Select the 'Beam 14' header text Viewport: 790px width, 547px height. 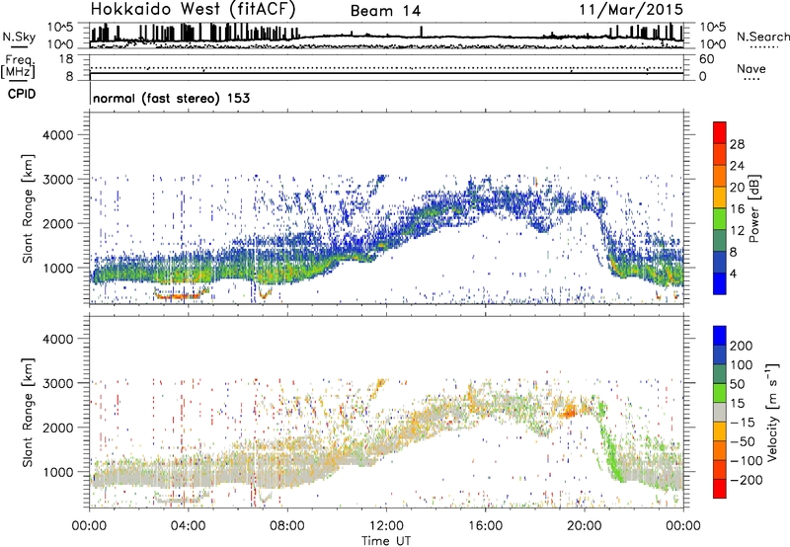(385, 11)
